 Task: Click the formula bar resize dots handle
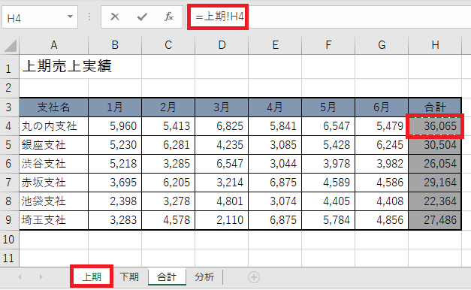[x=89, y=17]
